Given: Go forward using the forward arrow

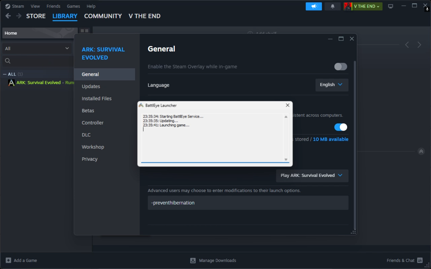Looking at the screenshot, I should [x=19, y=16].
